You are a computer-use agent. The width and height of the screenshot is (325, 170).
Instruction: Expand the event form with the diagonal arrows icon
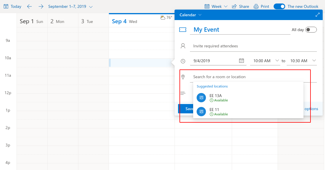tap(317, 15)
